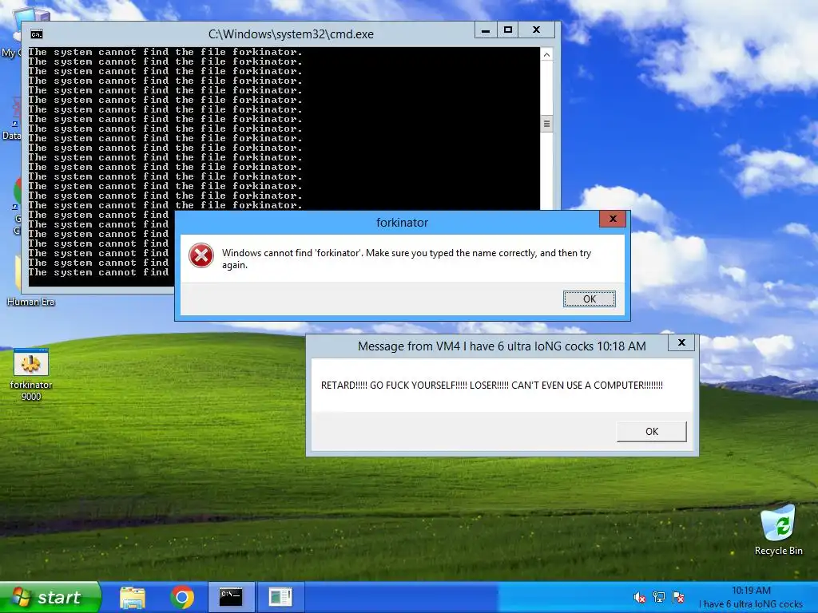The width and height of the screenshot is (818, 613).
Task: Click the muted volume tray icon
Action: tap(639, 597)
